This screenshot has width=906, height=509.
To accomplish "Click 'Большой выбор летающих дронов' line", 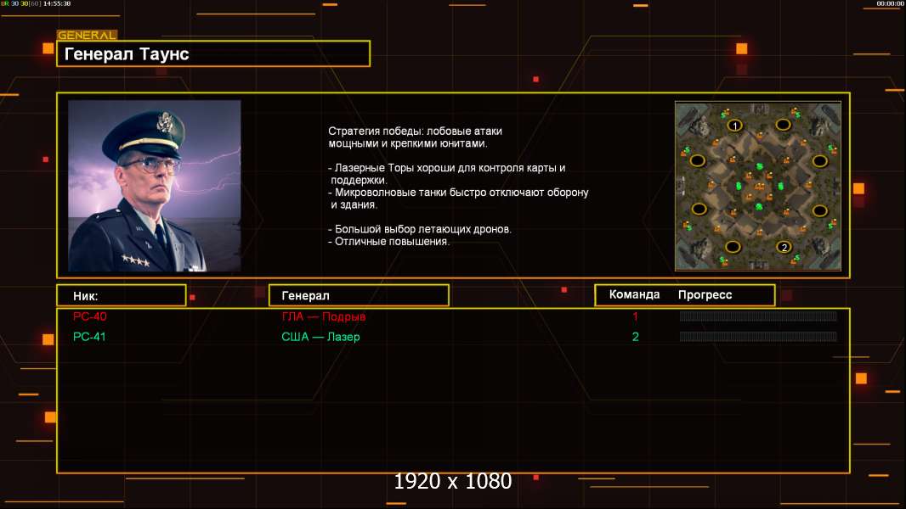I will click(x=420, y=229).
